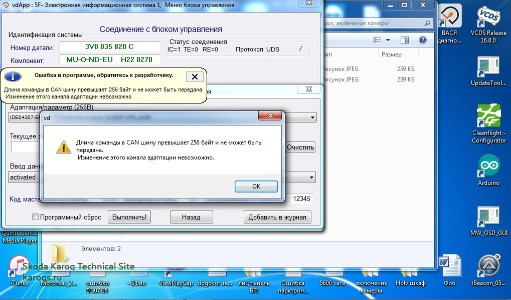Expand the Адаптация/параметр dropdown arrow
The width and height of the screenshot is (511, 300).
[313, 117]
